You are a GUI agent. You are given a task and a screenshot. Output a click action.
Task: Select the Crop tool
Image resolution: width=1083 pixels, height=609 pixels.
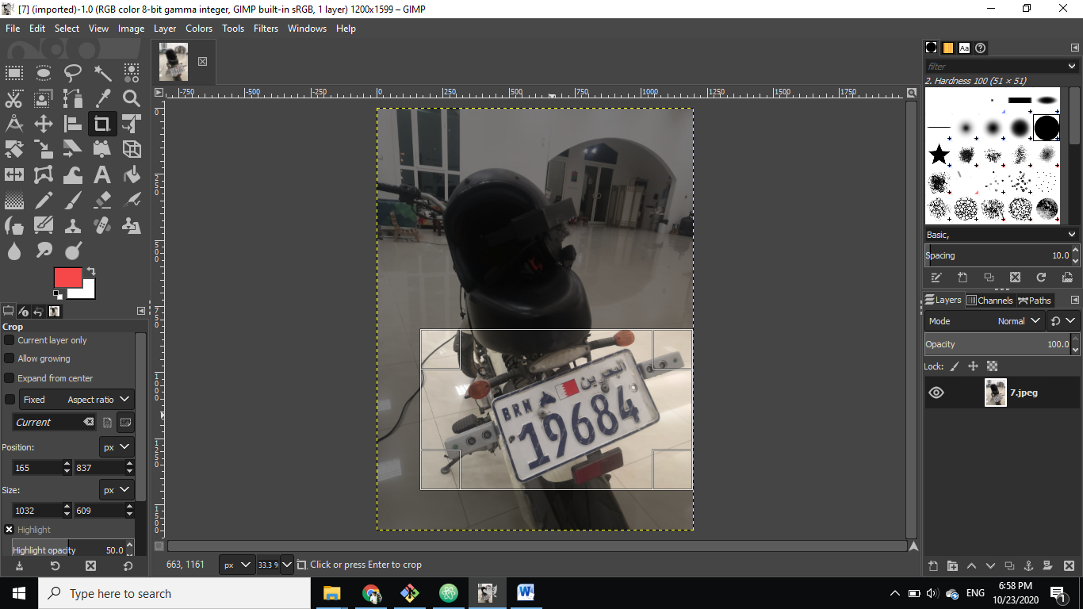tap(102, 124)
